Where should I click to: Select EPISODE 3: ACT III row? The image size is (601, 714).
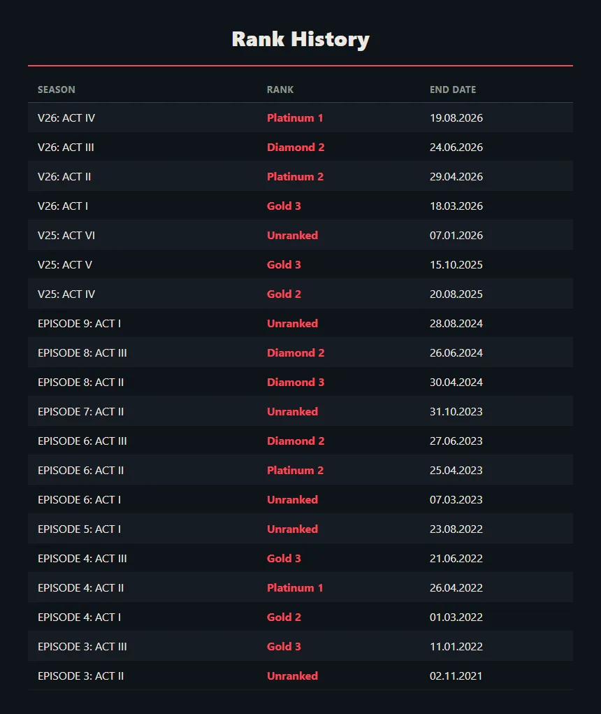tap(300, 647)
